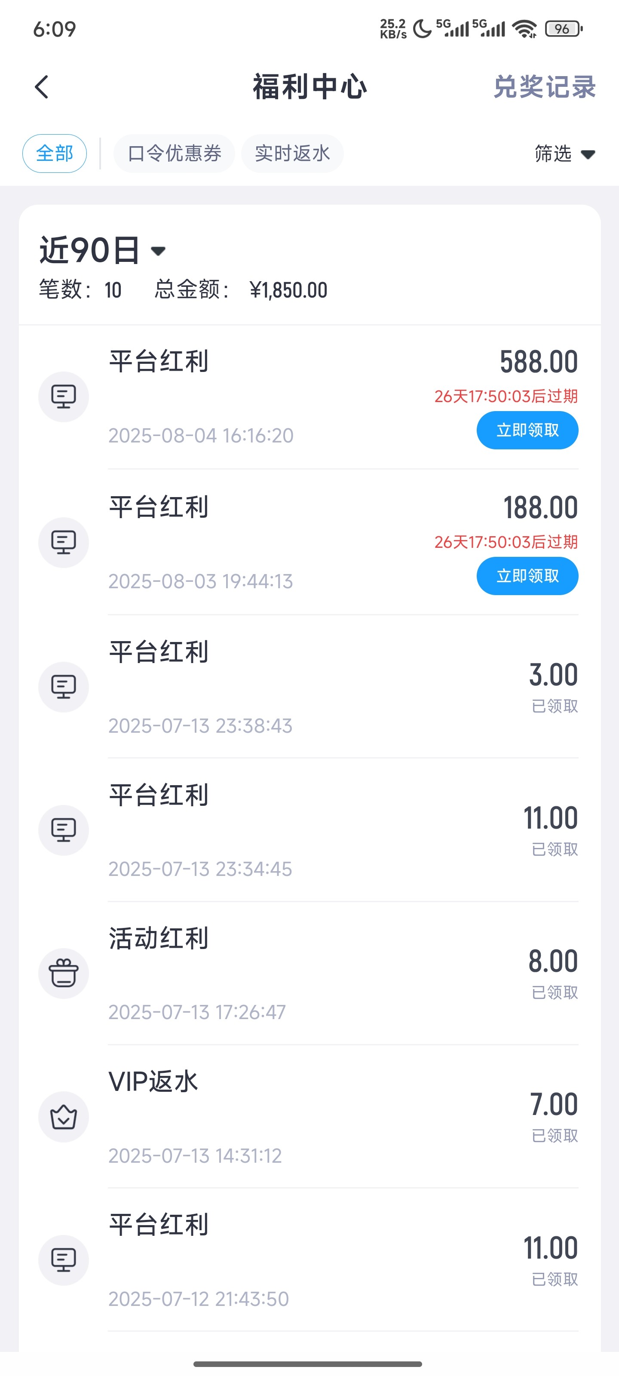The width and height of the screenshot is (619, 1376).
Task: Open the 筛选 filter dropdown
Action: (564, 154)
